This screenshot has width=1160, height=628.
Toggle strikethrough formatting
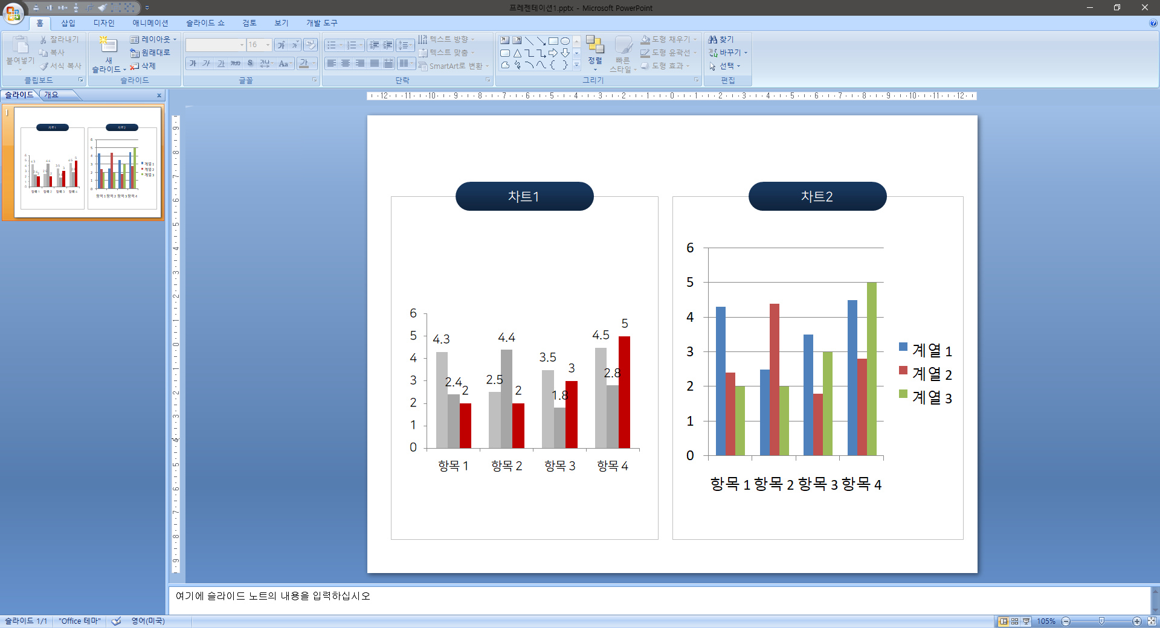coord(236,63)
